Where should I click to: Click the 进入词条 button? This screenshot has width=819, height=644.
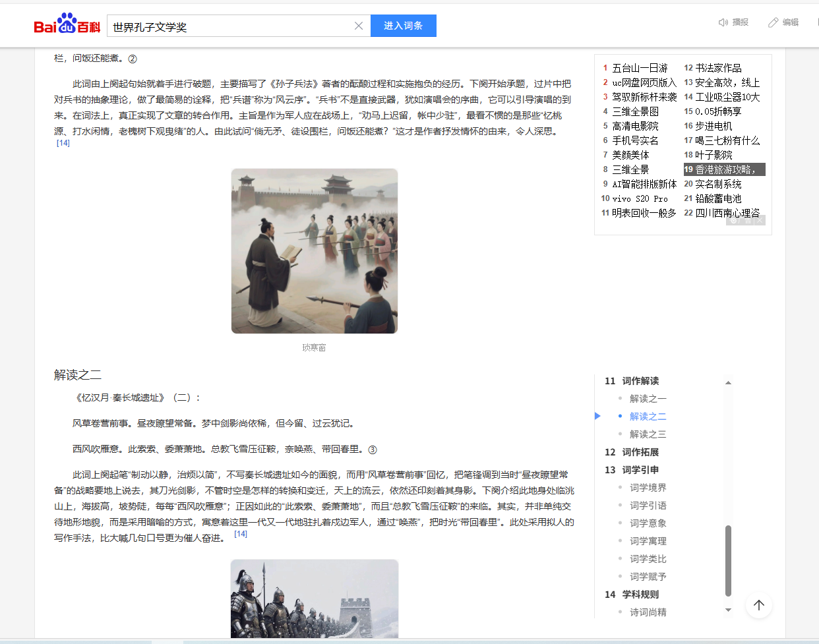click(x=403, y=26)
